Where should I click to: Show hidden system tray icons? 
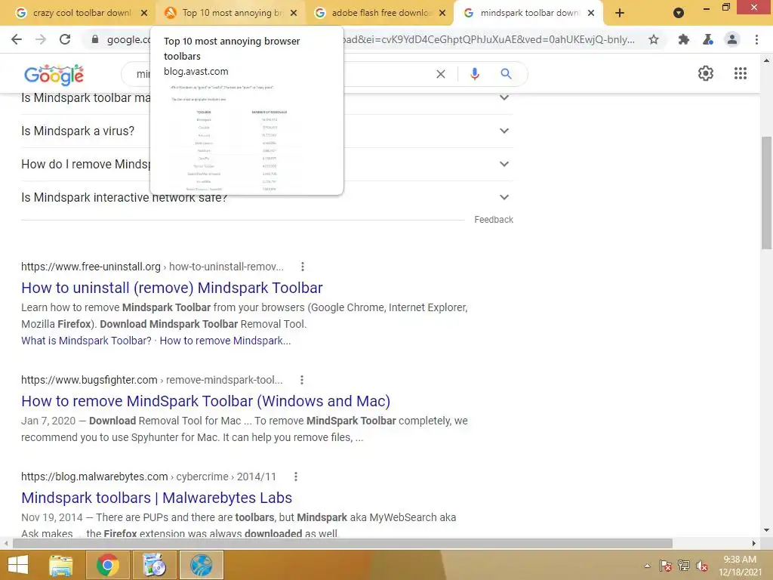(x=647, y=566)
